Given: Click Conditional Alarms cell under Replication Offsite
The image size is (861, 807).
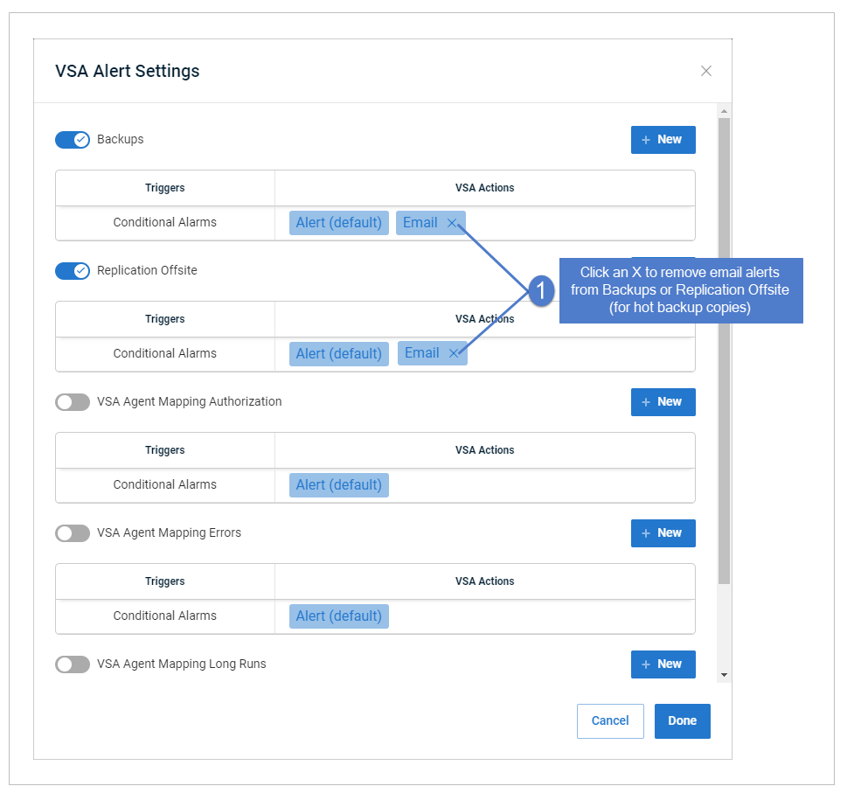Looking at the screenshot, I should 164,354.
